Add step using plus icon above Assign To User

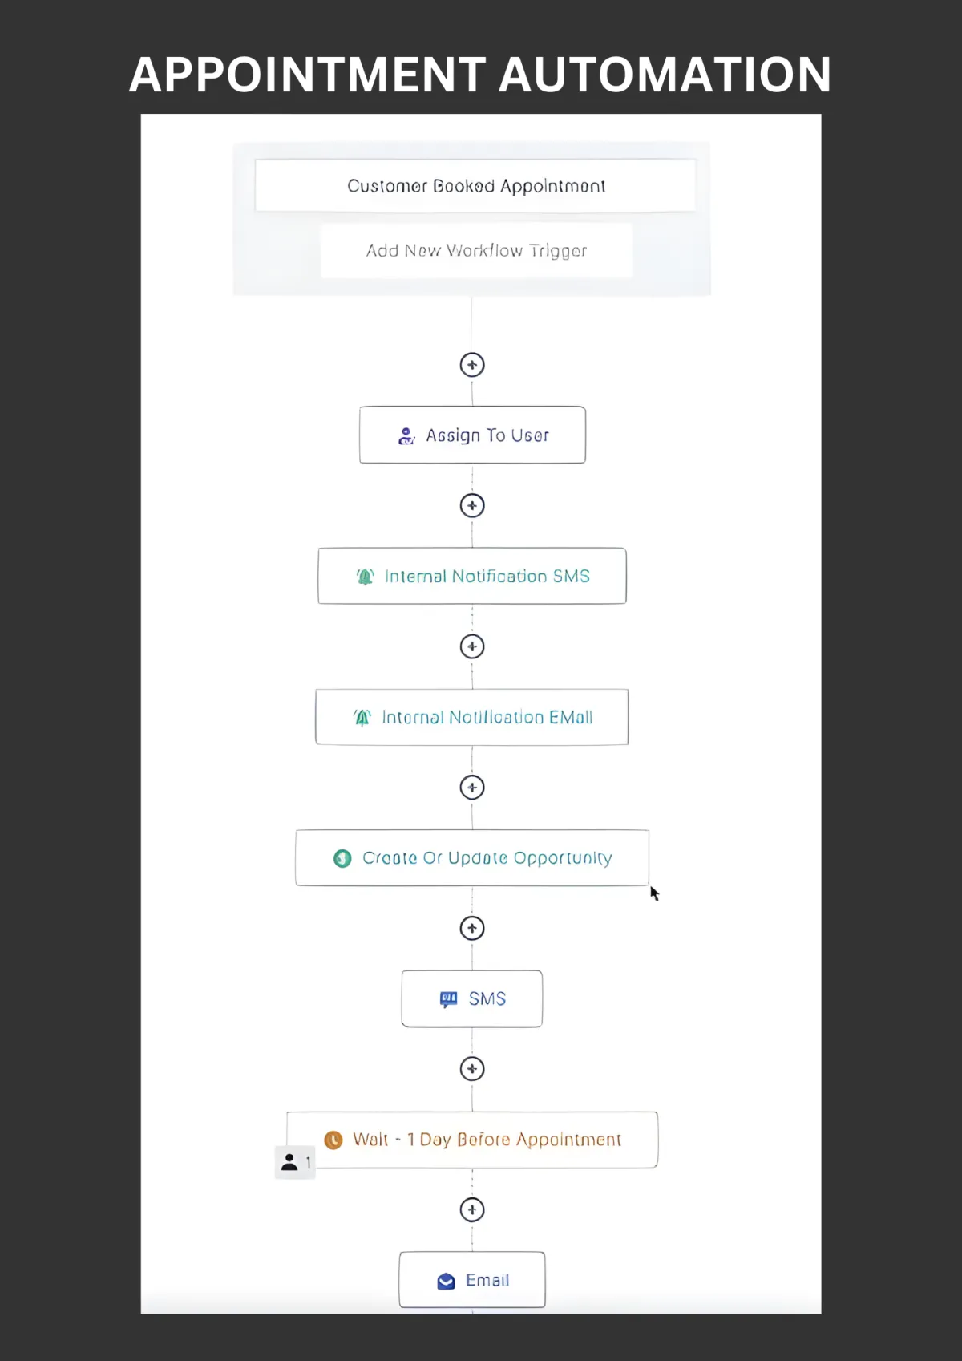[472, 365]
